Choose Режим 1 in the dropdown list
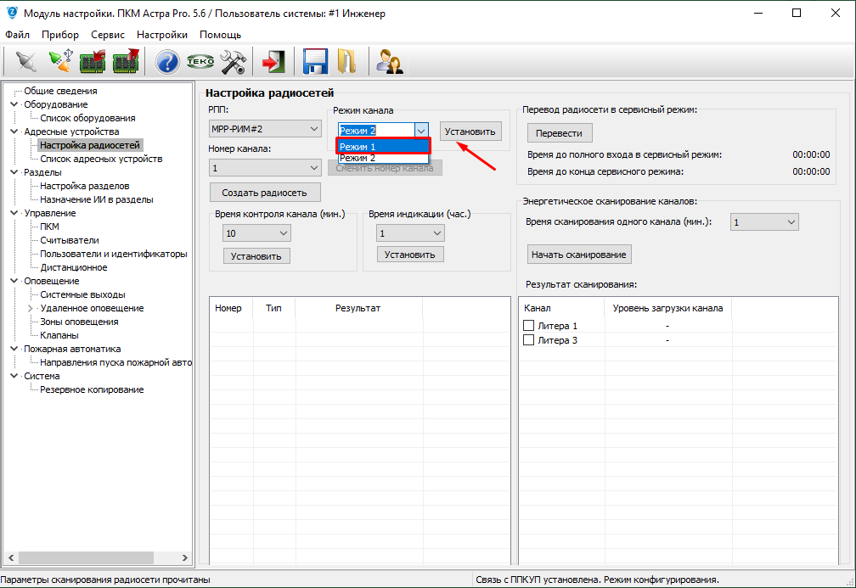This screenshot has height=588, width=856. pyautogui.click(x=383, y=146)
